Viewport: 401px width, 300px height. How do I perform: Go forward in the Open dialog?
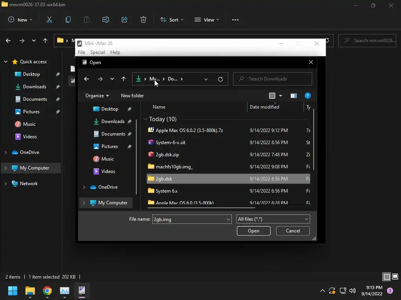[x=100, y=79]
